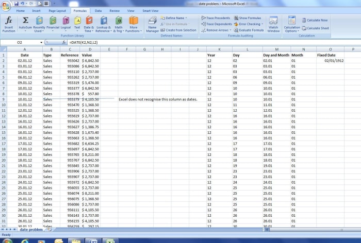
Task: Click the Calculate Now button
Action: 315,20
